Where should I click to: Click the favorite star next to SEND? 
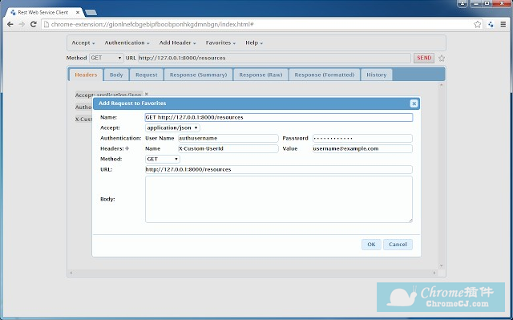pyautogui.click(x=442, y=59)
